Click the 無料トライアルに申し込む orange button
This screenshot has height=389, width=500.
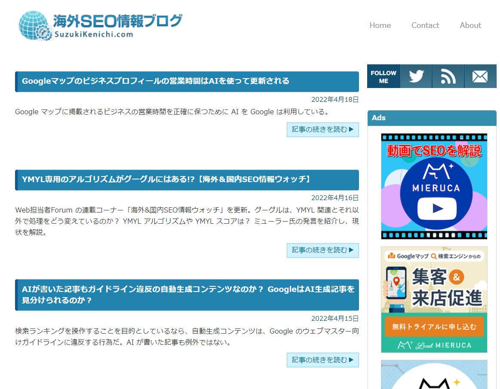(434, 327)
